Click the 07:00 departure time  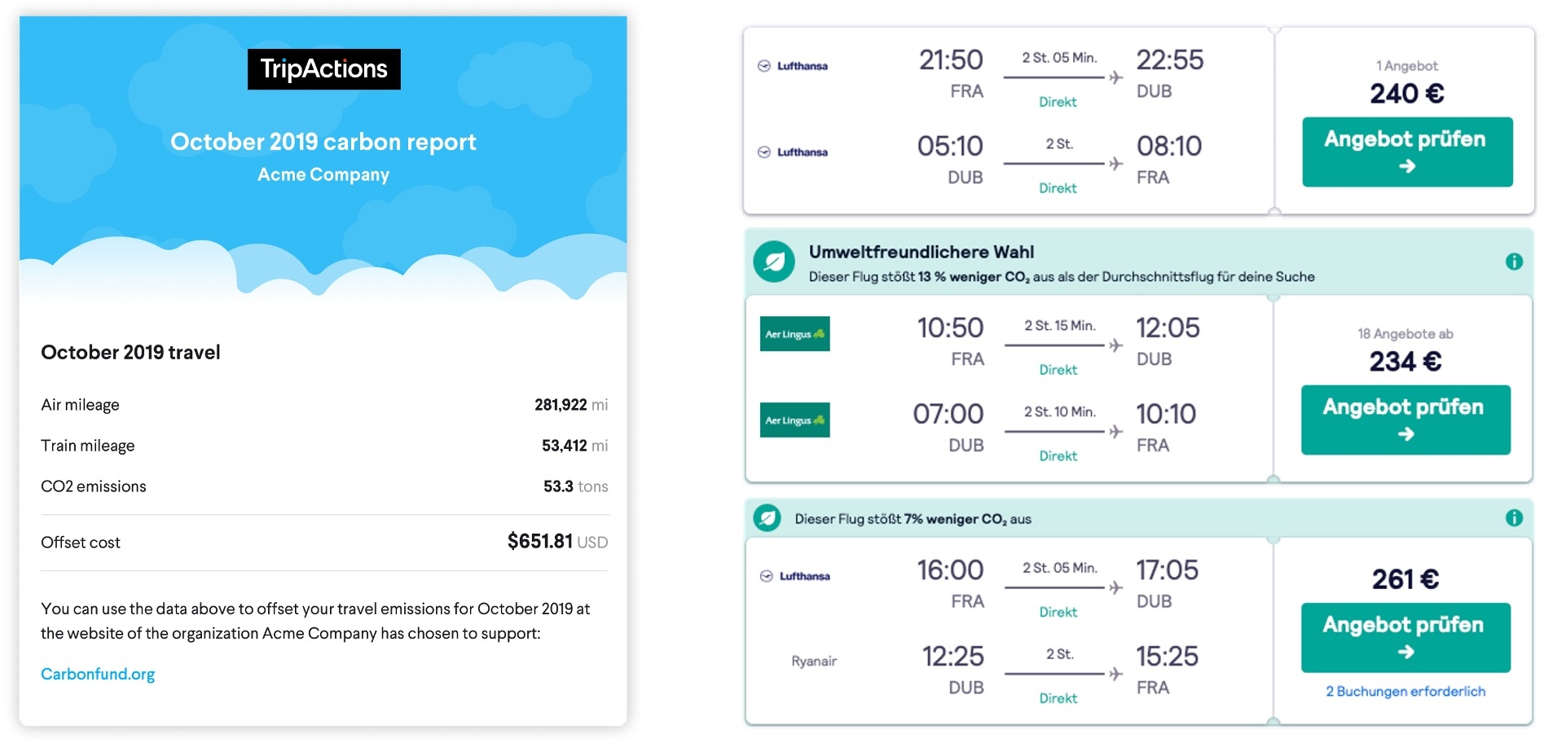click(x=948, y=415)
